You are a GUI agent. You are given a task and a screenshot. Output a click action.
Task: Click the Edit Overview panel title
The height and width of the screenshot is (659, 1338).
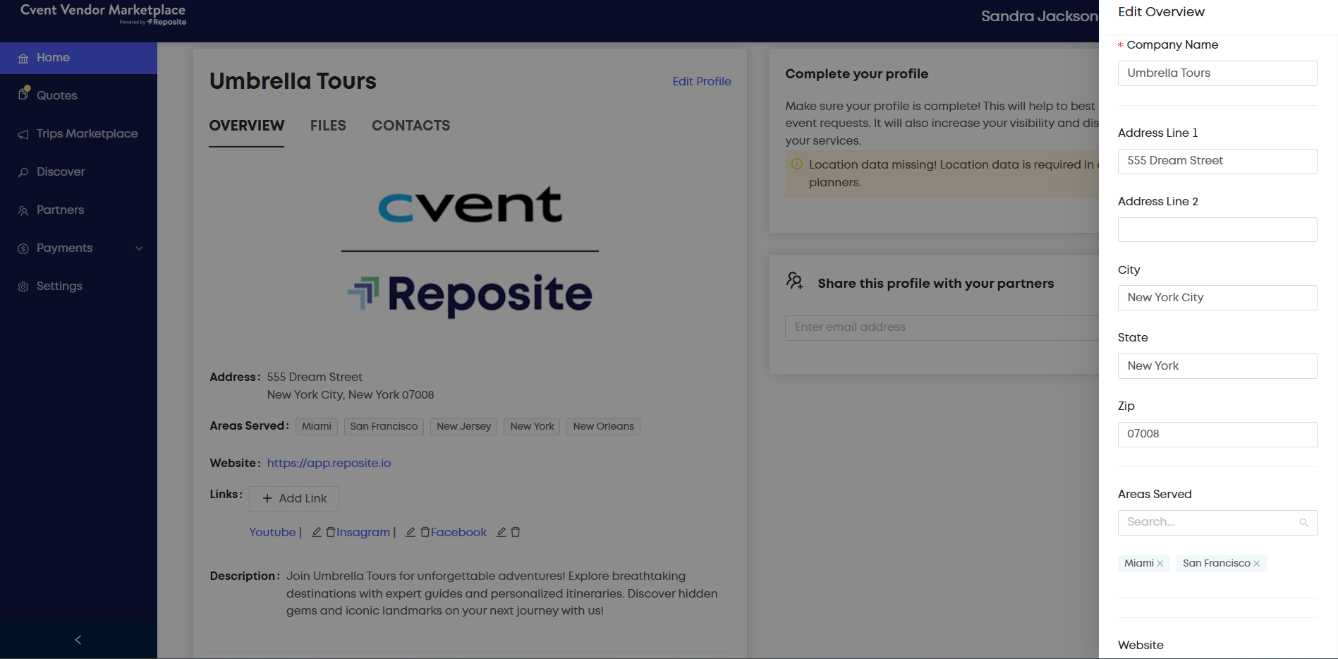[1161, 12]
